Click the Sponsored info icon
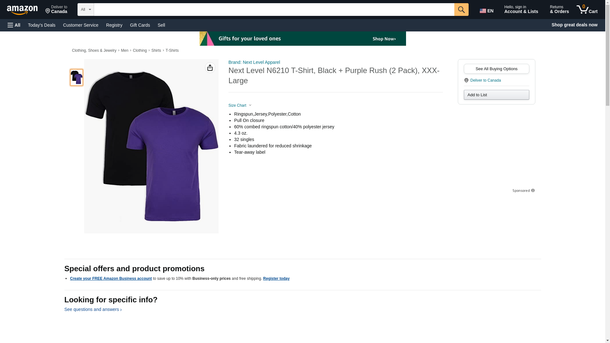This screenshot has height=343, width=610. [x=533, y=191]
